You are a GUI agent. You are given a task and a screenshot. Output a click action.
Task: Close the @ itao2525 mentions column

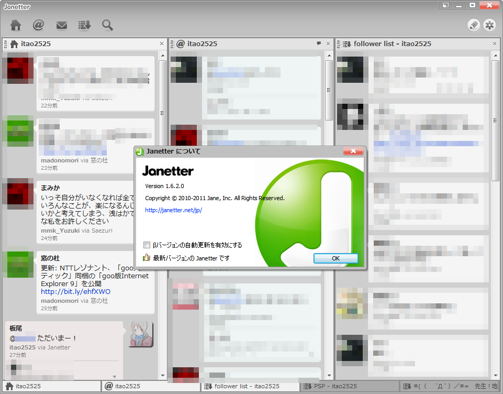328,43
